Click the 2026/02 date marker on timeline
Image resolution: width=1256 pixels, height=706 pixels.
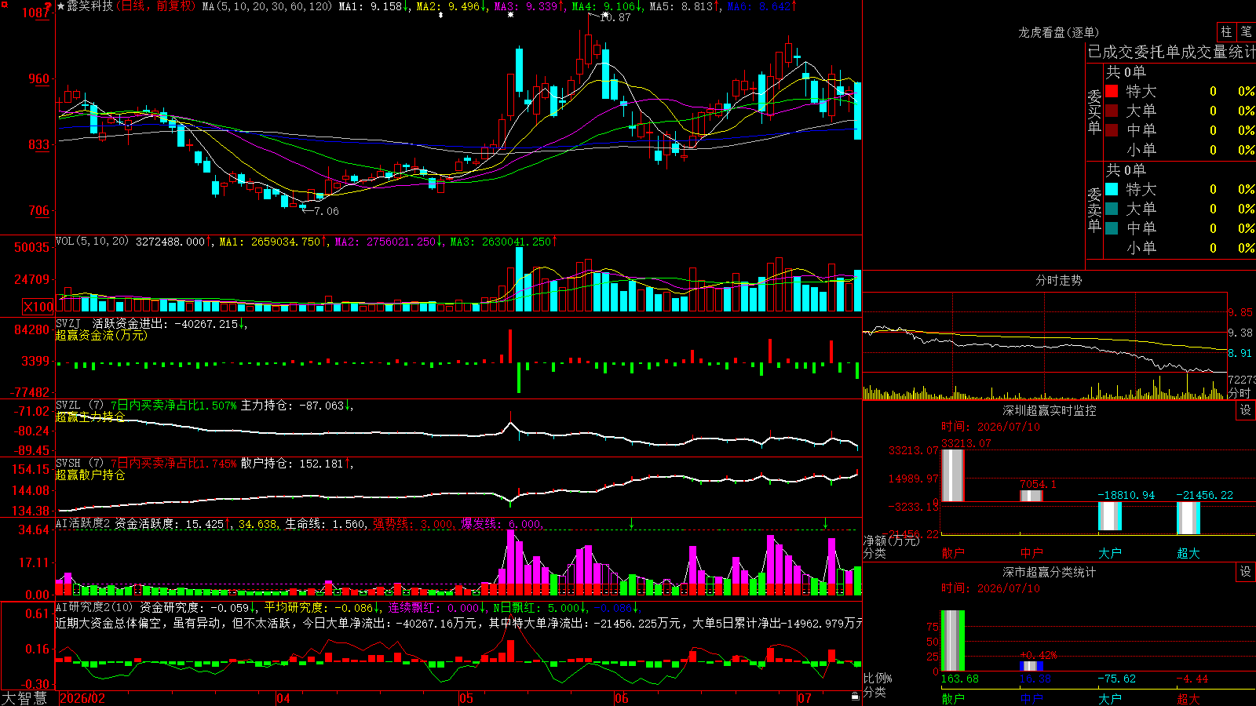point(83,698)
